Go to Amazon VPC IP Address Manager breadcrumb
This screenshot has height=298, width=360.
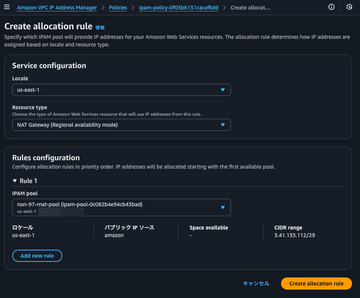point(57,8)
